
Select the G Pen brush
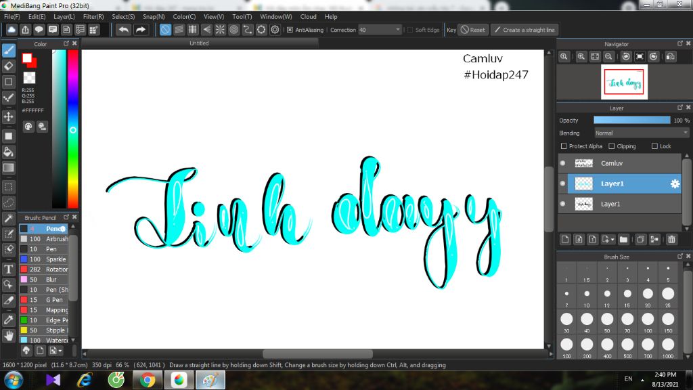click(44, 300)
